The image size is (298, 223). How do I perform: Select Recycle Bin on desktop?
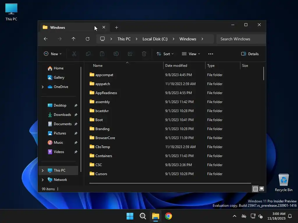[x=283, y=182]
